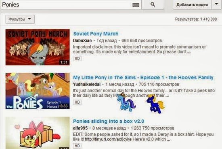Open the Yudhaikeledai channel link

pyautogui.click(x=87, y=84)
